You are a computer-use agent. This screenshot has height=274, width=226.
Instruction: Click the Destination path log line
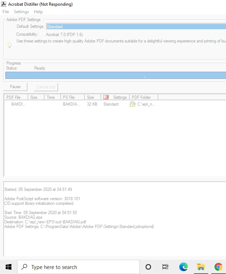click(x=45, y=222)
